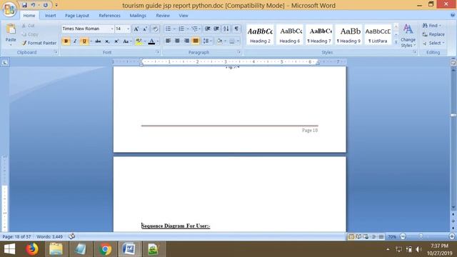Viewport: 457px width, 257px height.
Task: Open Firefox from taskbar
Action: coord(32,249)
